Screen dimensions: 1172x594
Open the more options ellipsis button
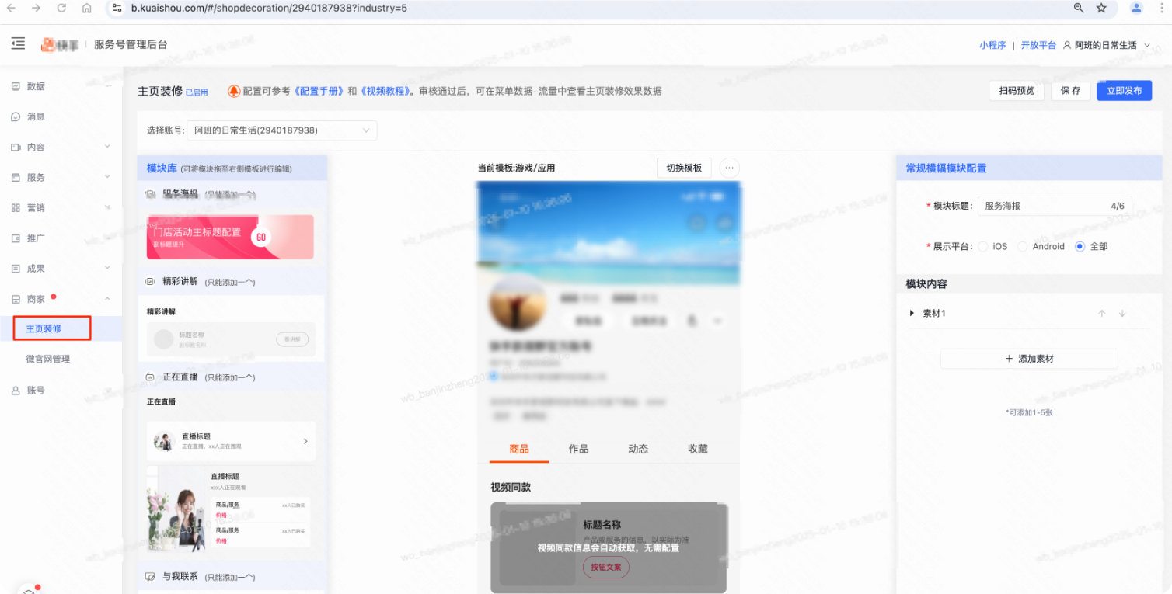click(x=728, y=168)
